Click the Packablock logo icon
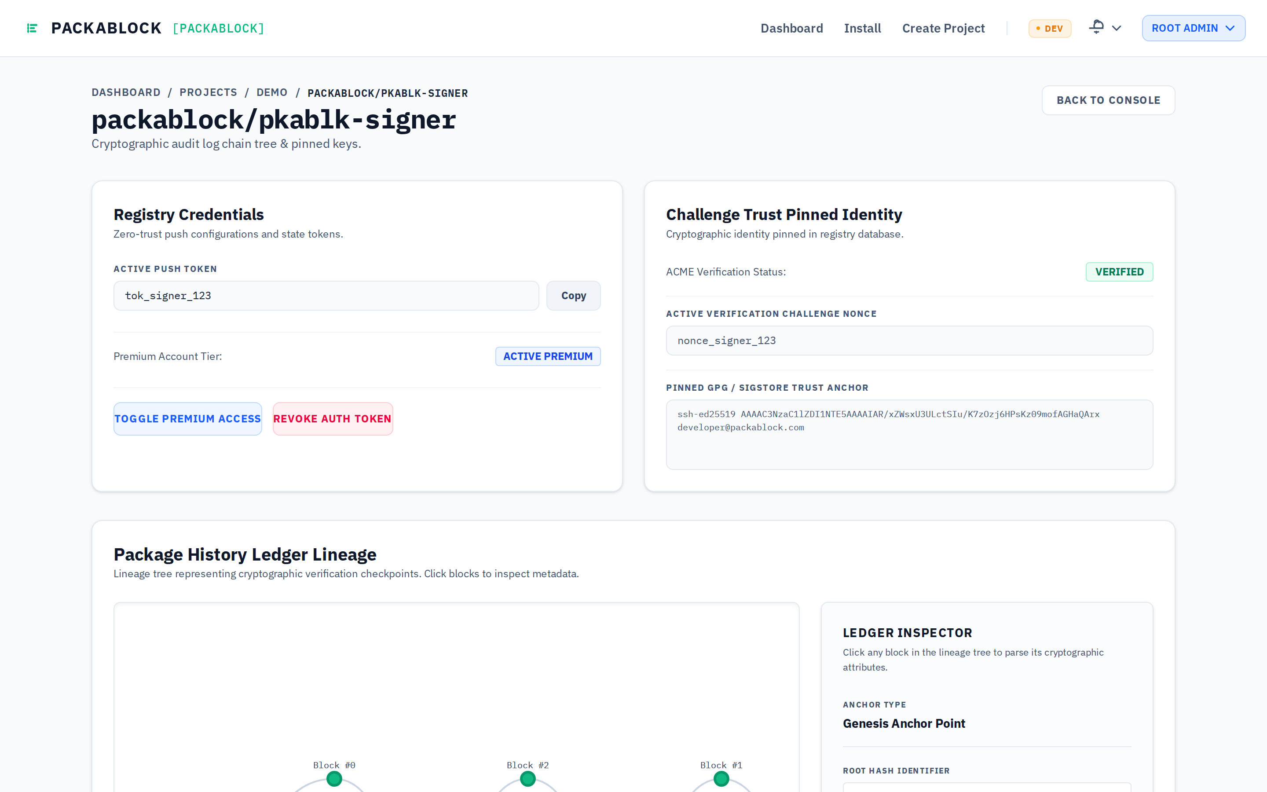Screen dimensions: 1267x792 click(32, 28)
